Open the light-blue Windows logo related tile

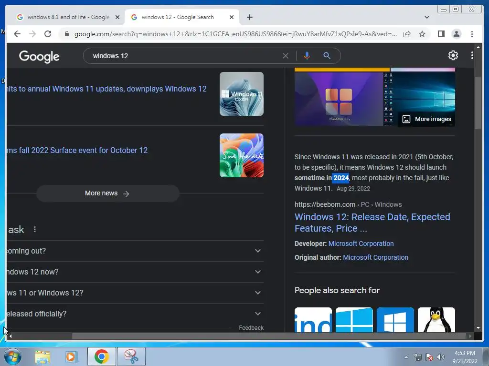354,320
